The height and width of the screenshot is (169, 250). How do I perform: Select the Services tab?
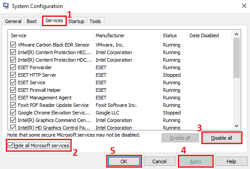pyautogui.click(x=54, y=20)
